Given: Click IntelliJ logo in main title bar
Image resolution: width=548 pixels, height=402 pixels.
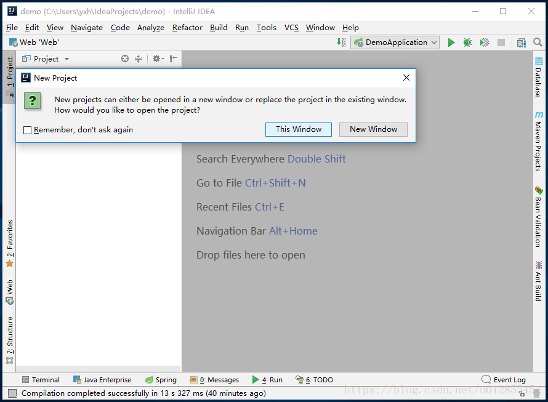Looking at the screenshot, I should 12,11.
